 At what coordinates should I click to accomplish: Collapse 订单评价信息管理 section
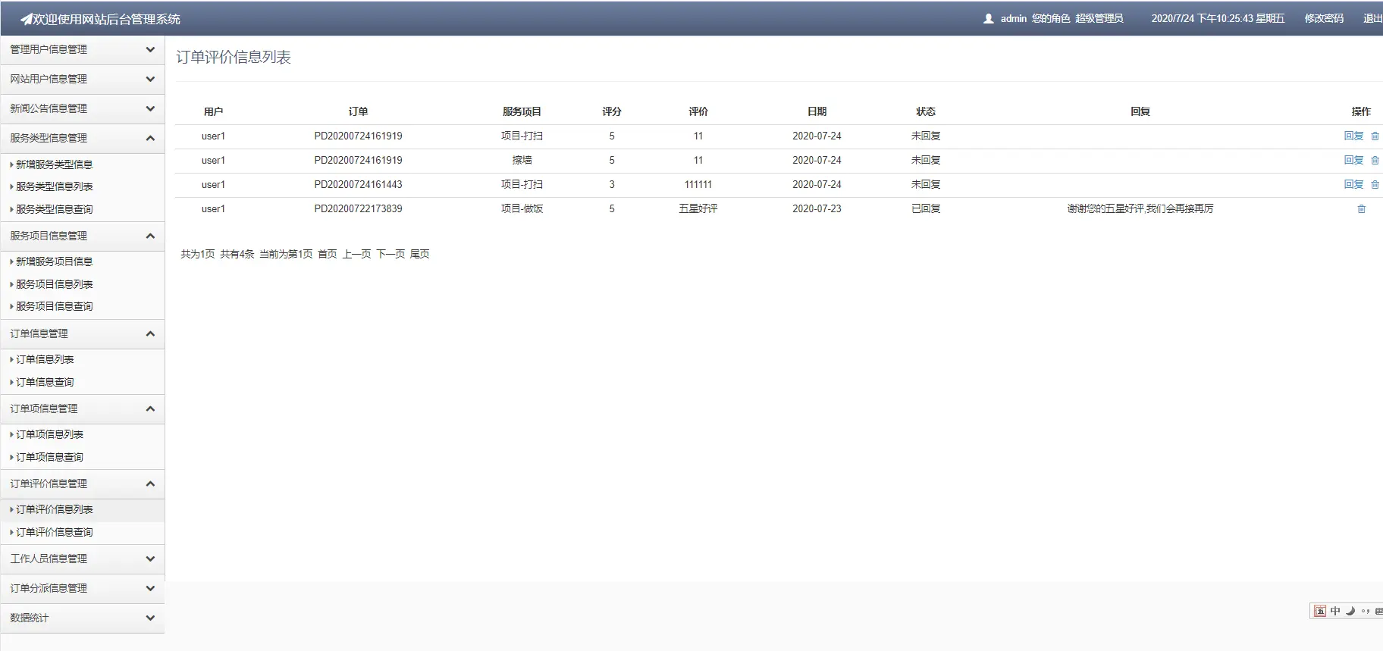click(83, 484)
